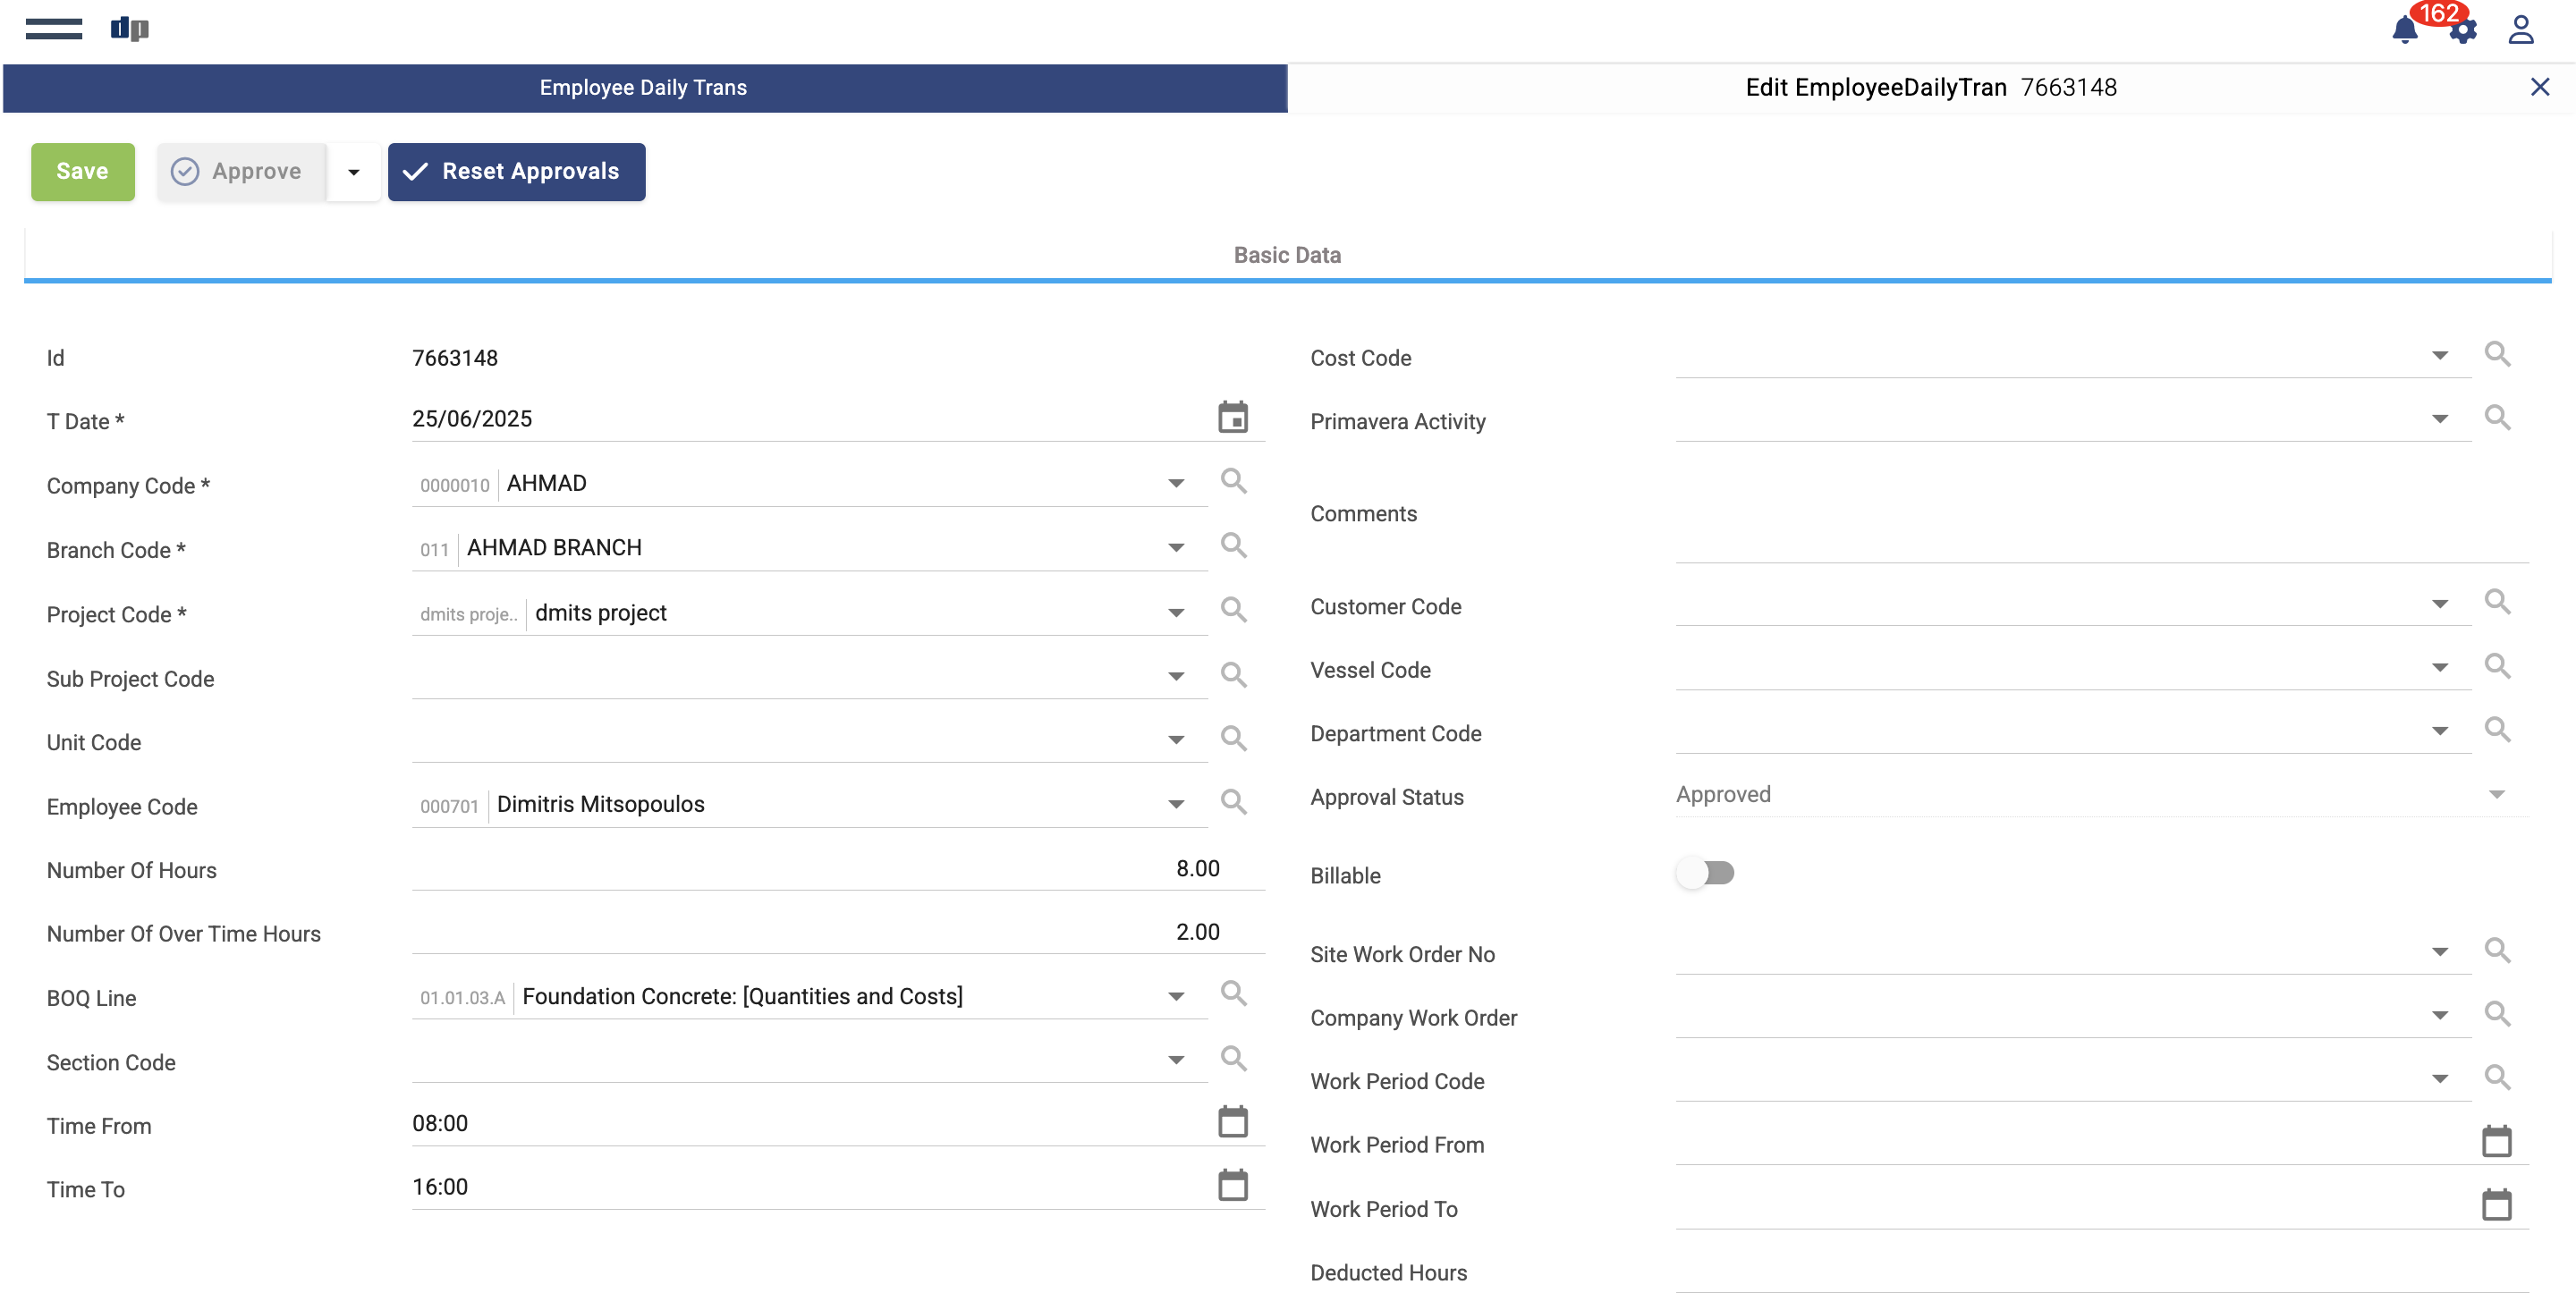
Task: Click the green Save button
Action: tap(82, 172)
